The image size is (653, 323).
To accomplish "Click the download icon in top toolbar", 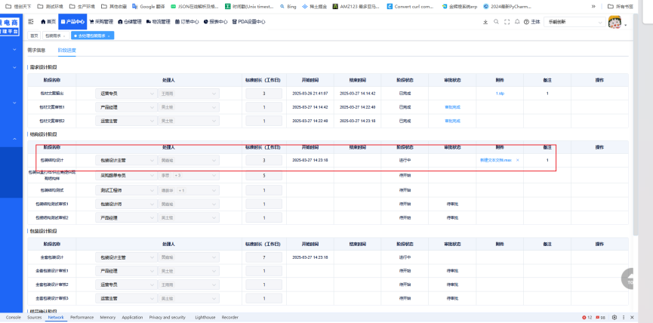I will coord(485,22).
